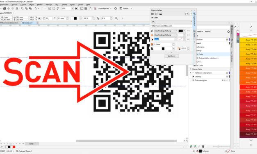The width and height of the screenshot is (257, 154).
Task: Click the Export icon in the standard toolbar
Action: coord(54,9)
